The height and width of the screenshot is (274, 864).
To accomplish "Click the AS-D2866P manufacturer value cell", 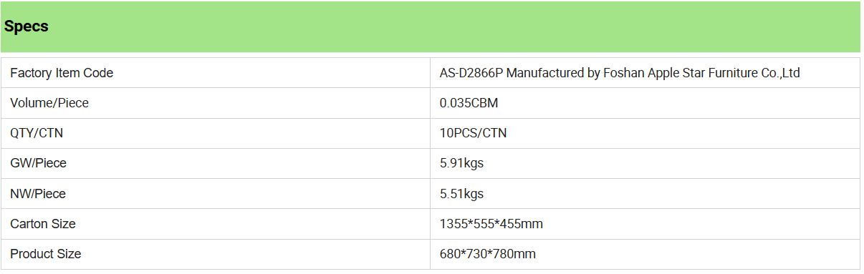I will (645, 73).
